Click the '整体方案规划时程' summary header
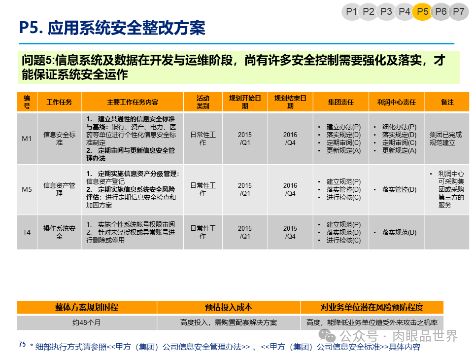This screenshot has height=355, width=473. click(x=87, y=307)
